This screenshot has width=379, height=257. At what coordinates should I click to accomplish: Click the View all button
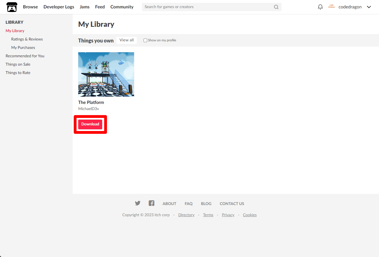pos(127,40)
